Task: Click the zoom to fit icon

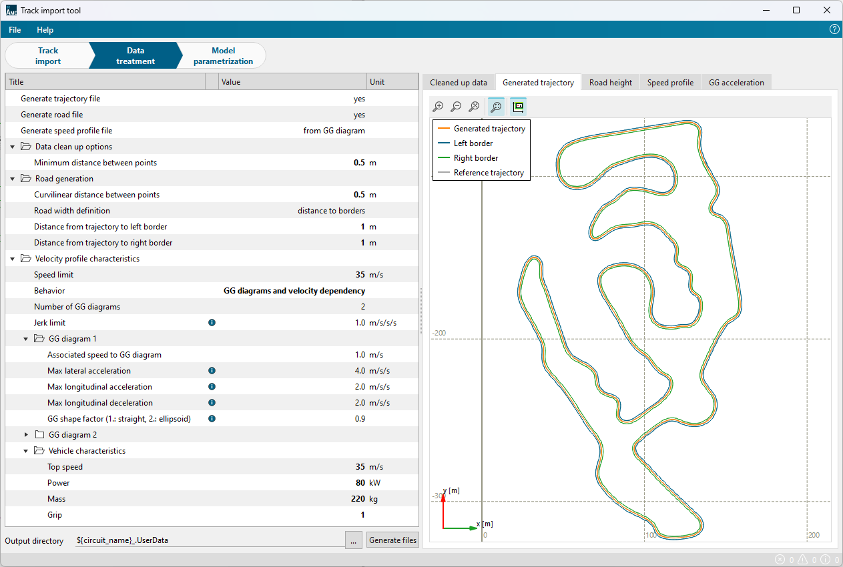Action: coord(474,106)
